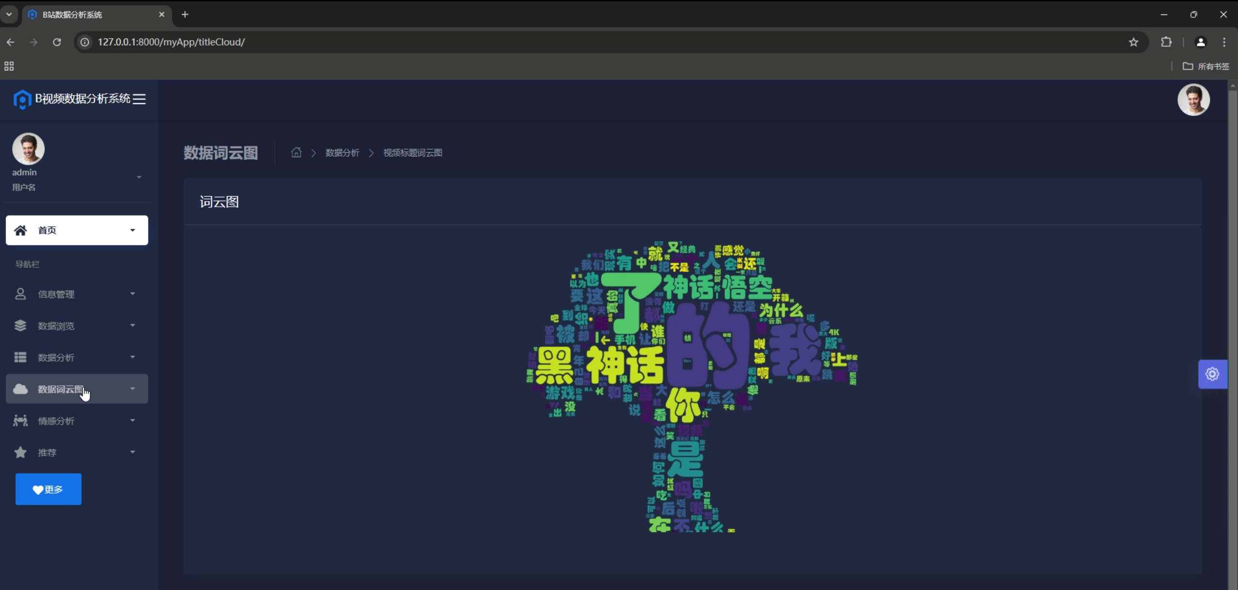Click the people icon for 情感分析

(20, 421)
